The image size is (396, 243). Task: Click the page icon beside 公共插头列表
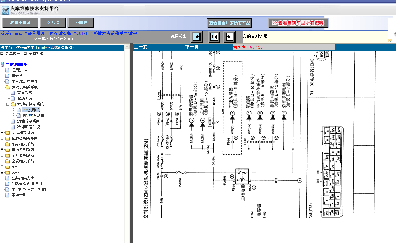pyautogui.click(x=8, y=178)
